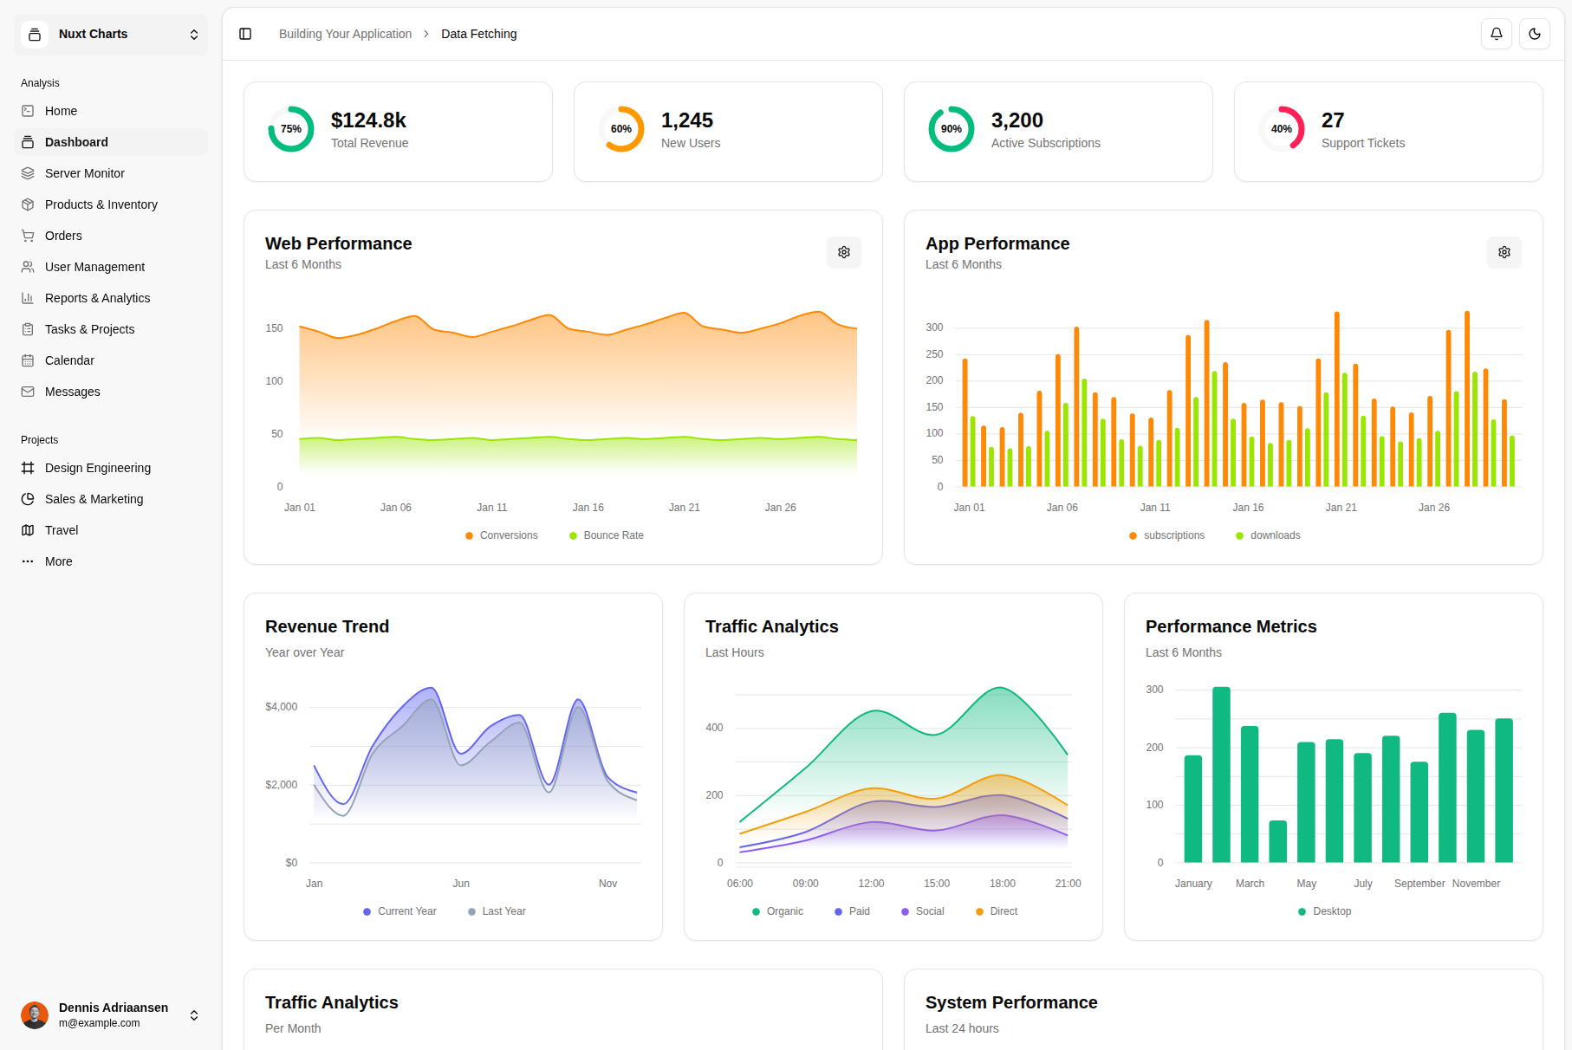Open notifications bell icon
The height and width of the screenshot is (1050, 1572).
[x=1496, y=34]
